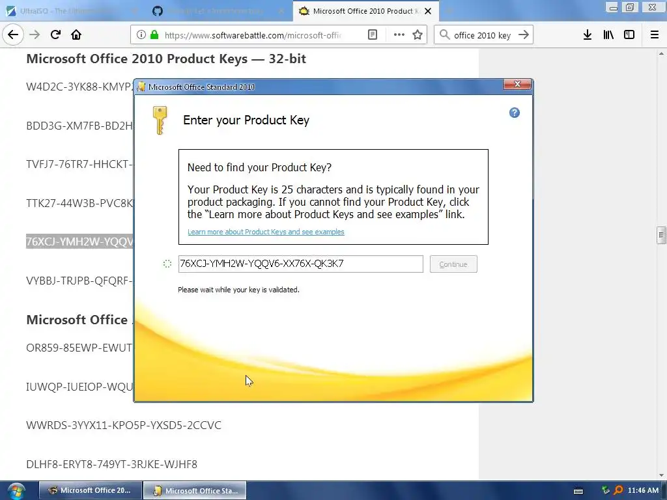Click the highlighted 76XCJ-YMH2W key on webpage
The image size is (667, 500).
click(79, 242)
